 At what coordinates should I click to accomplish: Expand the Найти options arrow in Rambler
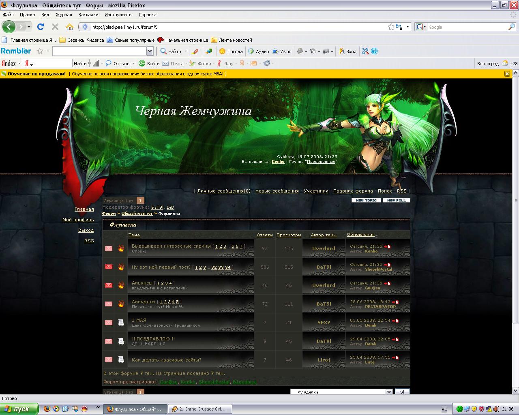point(186,51)
